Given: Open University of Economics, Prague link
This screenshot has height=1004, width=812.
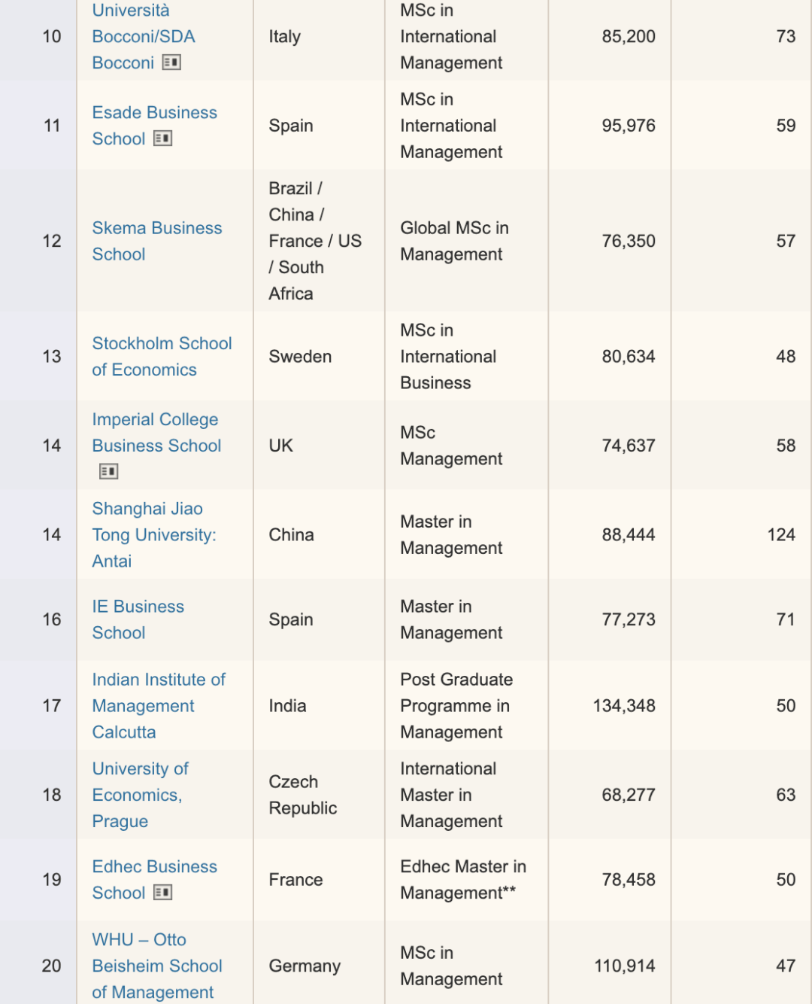Looking at the screenshot, I should (140, 795).
